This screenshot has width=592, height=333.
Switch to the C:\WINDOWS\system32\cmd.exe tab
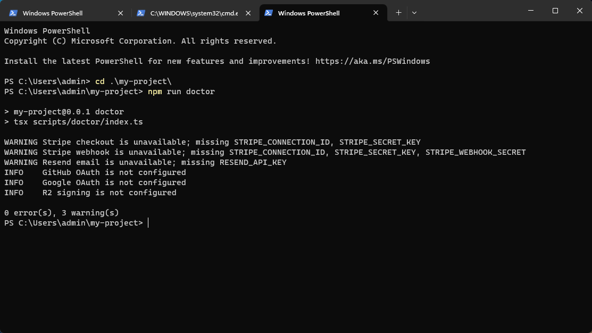click(x=193, y=13)
